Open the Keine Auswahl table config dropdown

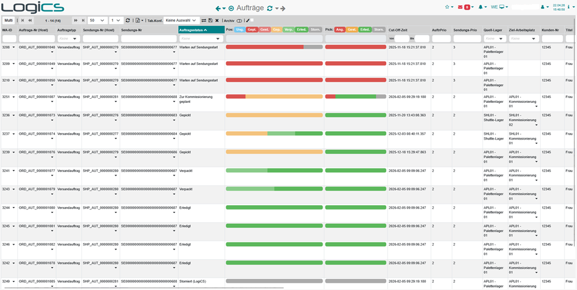point(182,20)
